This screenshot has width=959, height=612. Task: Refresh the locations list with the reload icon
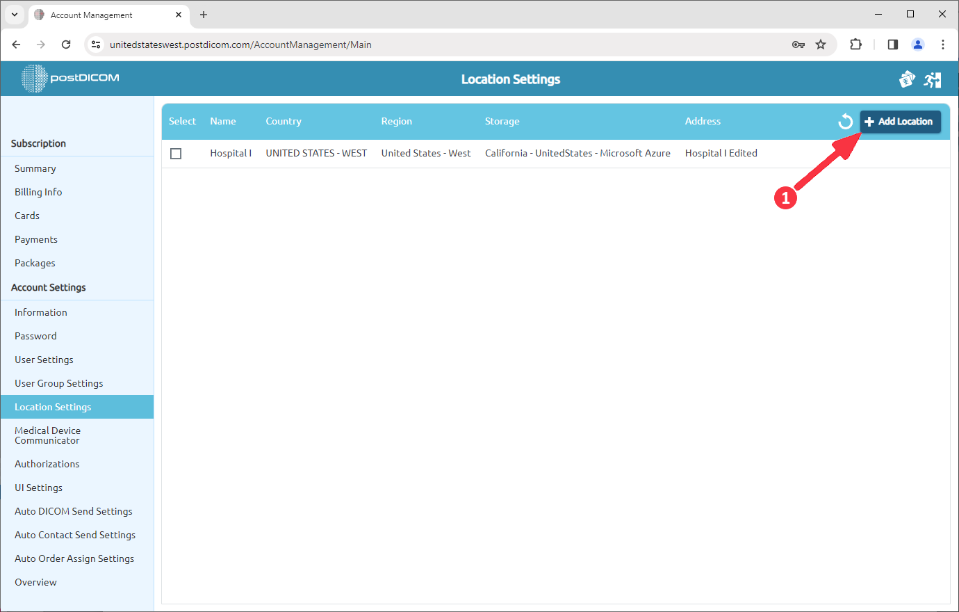click(845, 120)
